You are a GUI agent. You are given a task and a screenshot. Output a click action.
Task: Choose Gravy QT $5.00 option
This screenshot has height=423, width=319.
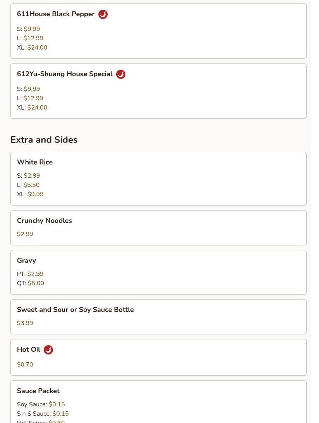tap(31, 283)
